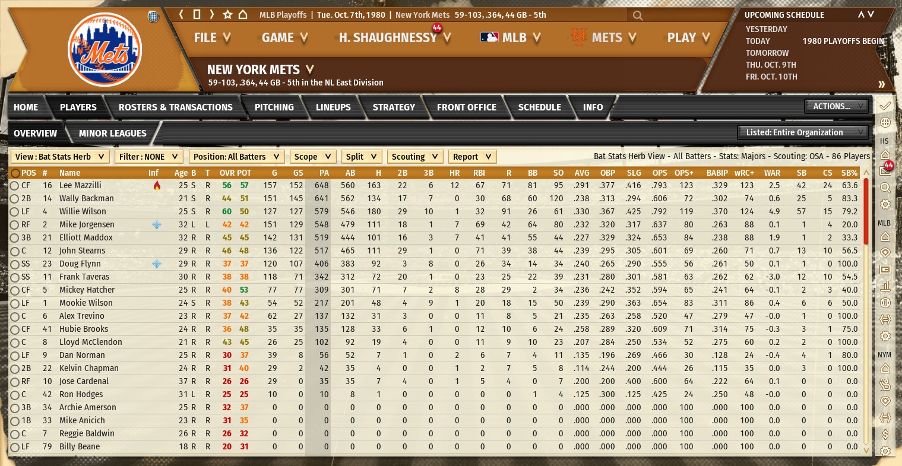Select the radio button for Wally Backman
This screenshot has width=902, height=466.
(x=14, y=199)
